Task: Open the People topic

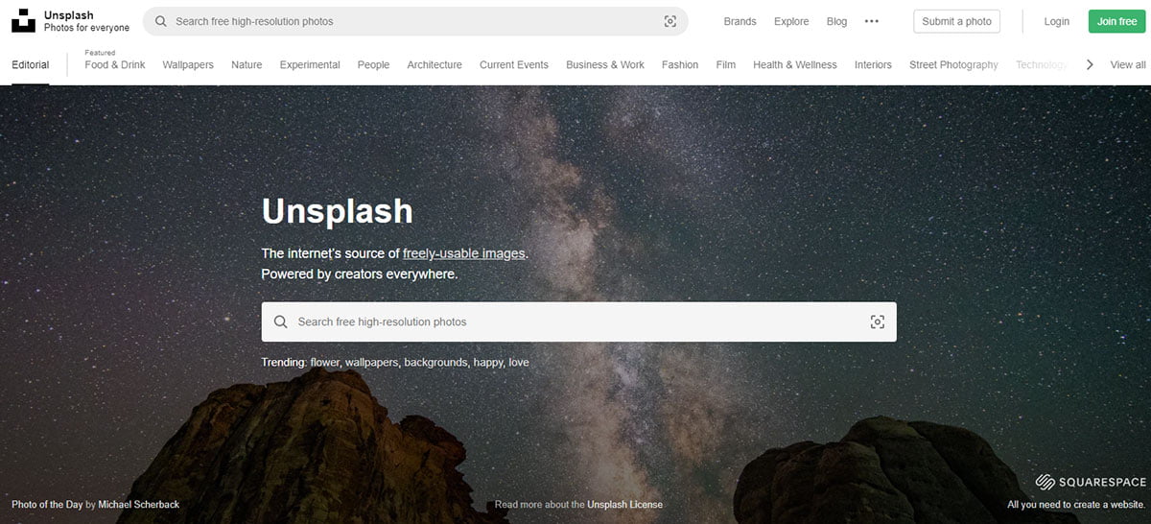Action: (373, 65)
